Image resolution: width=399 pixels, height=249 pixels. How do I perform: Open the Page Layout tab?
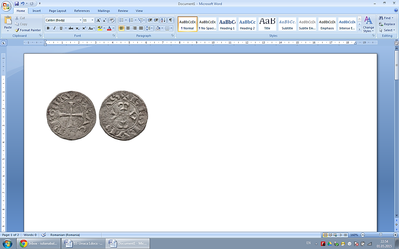click(x=58, y=11)
